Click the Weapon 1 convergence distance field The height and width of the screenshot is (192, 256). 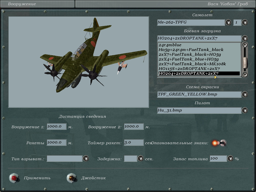[x=56, y=126]
